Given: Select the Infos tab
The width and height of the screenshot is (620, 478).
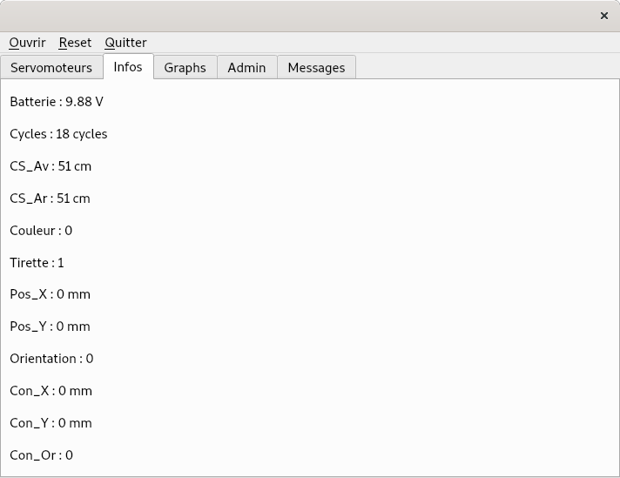Looking at the screenshot, I should click(x=128, y=66).
